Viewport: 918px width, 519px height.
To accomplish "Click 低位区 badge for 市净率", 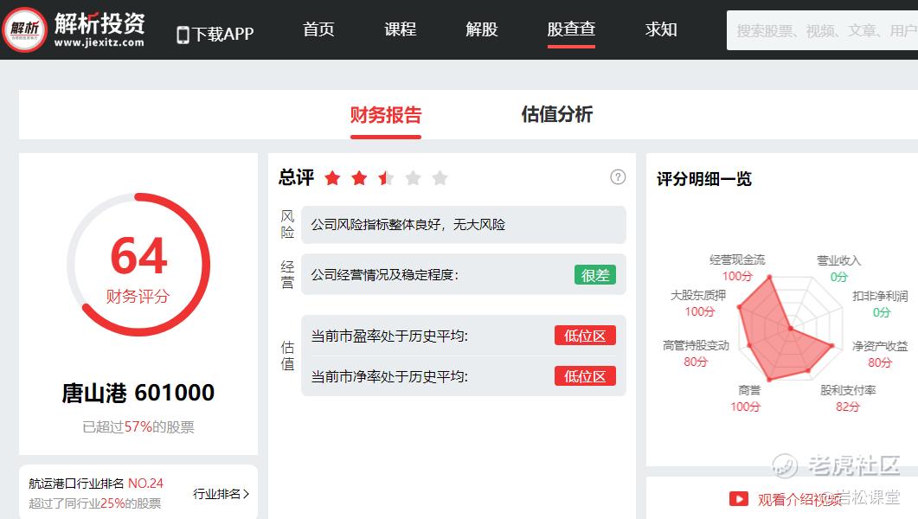I will tap(585, 375).
